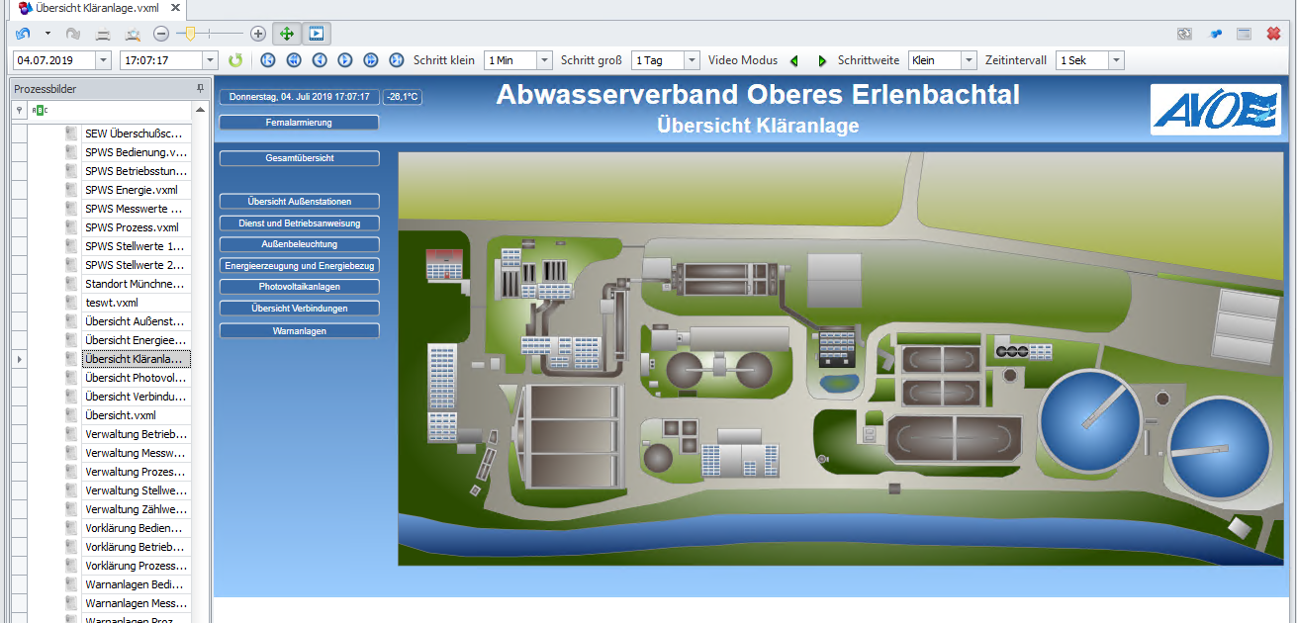1297x623 pixels.
Task: Click the small step forward icon
Action: (345, 60)
